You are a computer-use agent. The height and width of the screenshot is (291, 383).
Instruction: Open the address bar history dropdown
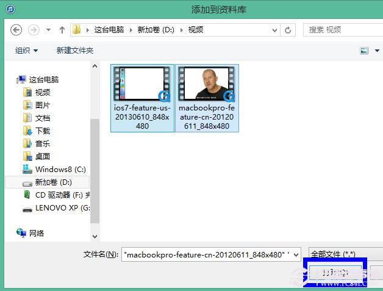tap(274, 31)
